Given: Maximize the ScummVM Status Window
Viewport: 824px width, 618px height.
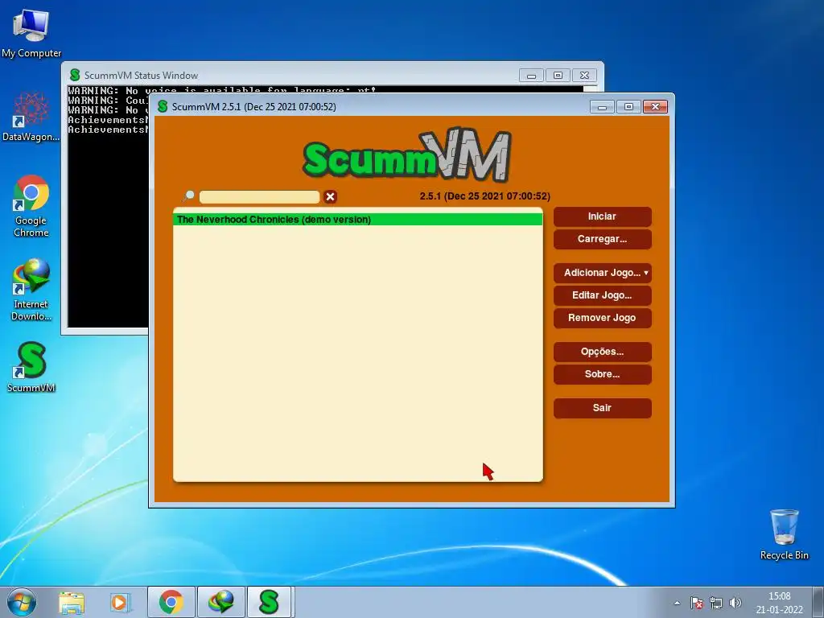Looking at the screenshot, I should pyautogui.click(x=558, y=76).
